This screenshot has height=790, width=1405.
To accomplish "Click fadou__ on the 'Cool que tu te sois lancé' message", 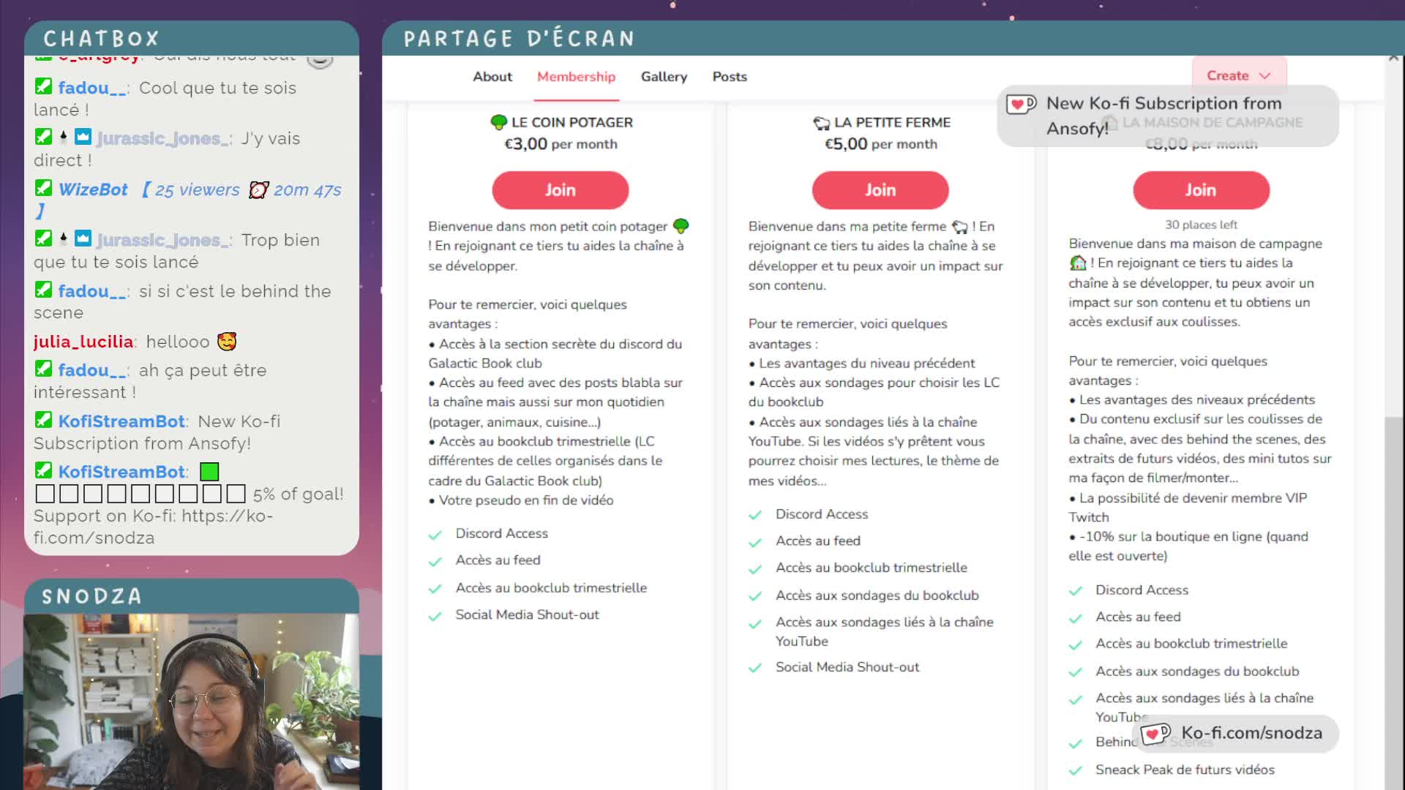I will click(x=92, y=88).
